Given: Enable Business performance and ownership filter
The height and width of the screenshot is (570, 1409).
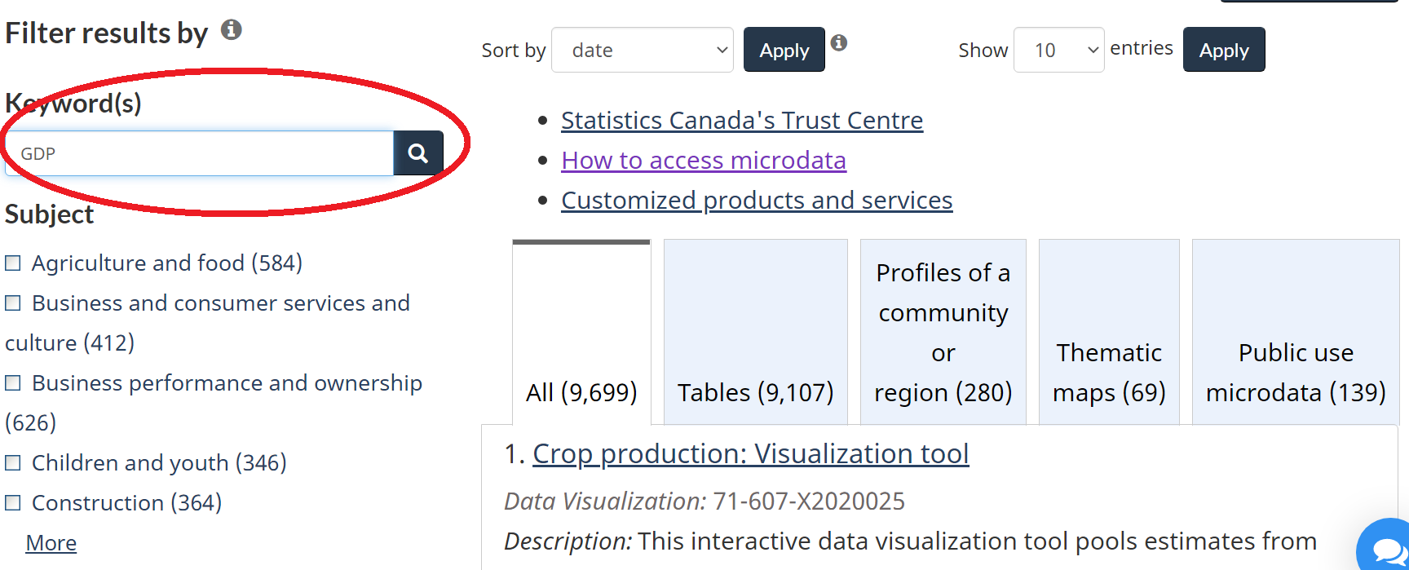Looking at the screenshot, I should (x=13, y=383).
